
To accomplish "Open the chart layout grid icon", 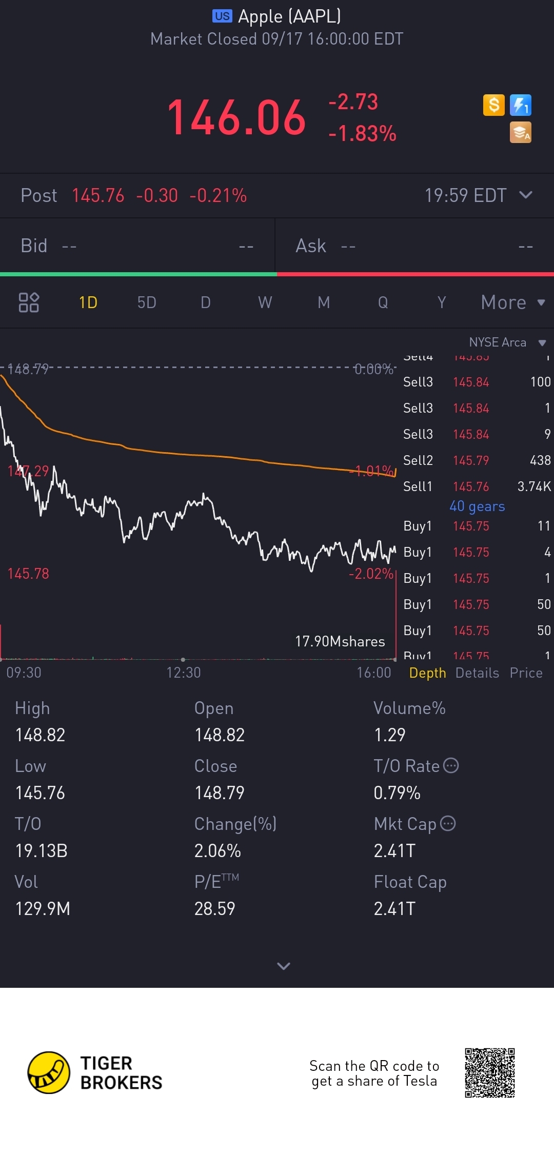I will click(x=29, y=302).
